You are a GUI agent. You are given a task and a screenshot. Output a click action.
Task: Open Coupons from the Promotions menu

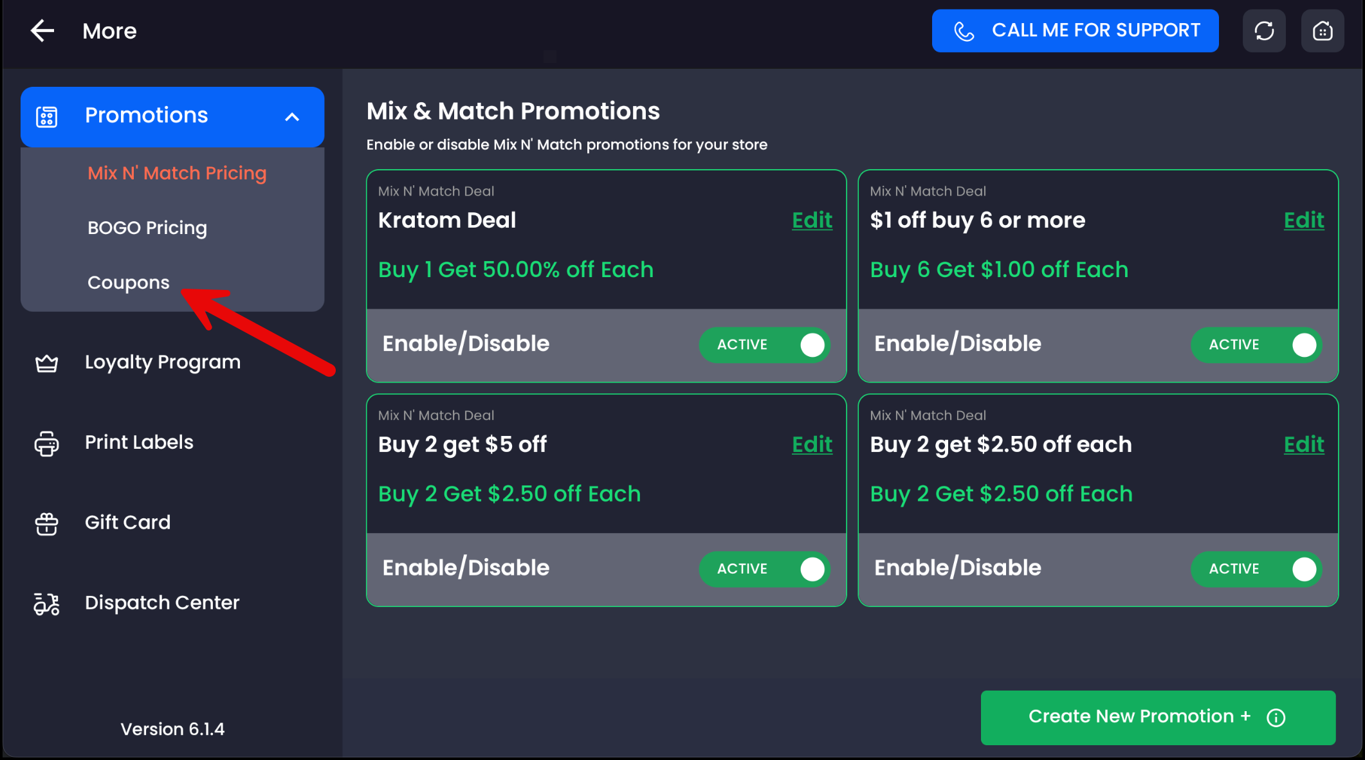(x=128, y=282)
